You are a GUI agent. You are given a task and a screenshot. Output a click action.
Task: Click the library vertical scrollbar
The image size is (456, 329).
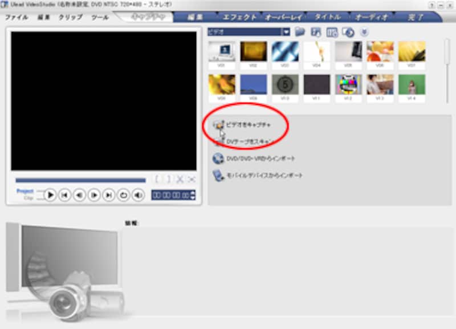(x=447, y=71)
